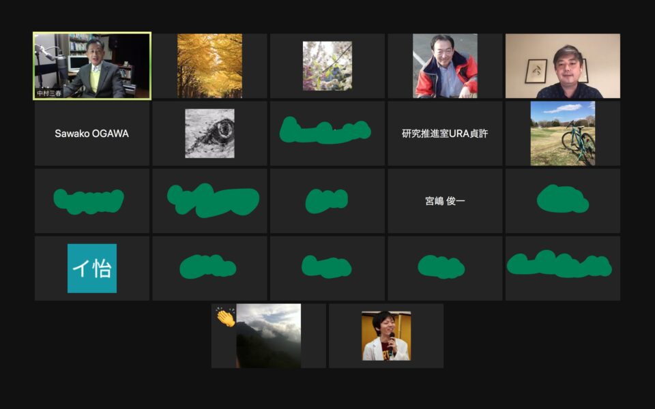Select the live video tile with framed artwork

pyautogui.click(x=563, y=66)
